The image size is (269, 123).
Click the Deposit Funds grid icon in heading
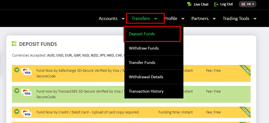click(14, 44)
